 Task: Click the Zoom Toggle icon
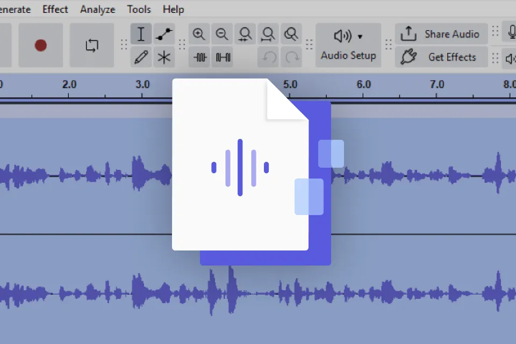pos(291,33)
